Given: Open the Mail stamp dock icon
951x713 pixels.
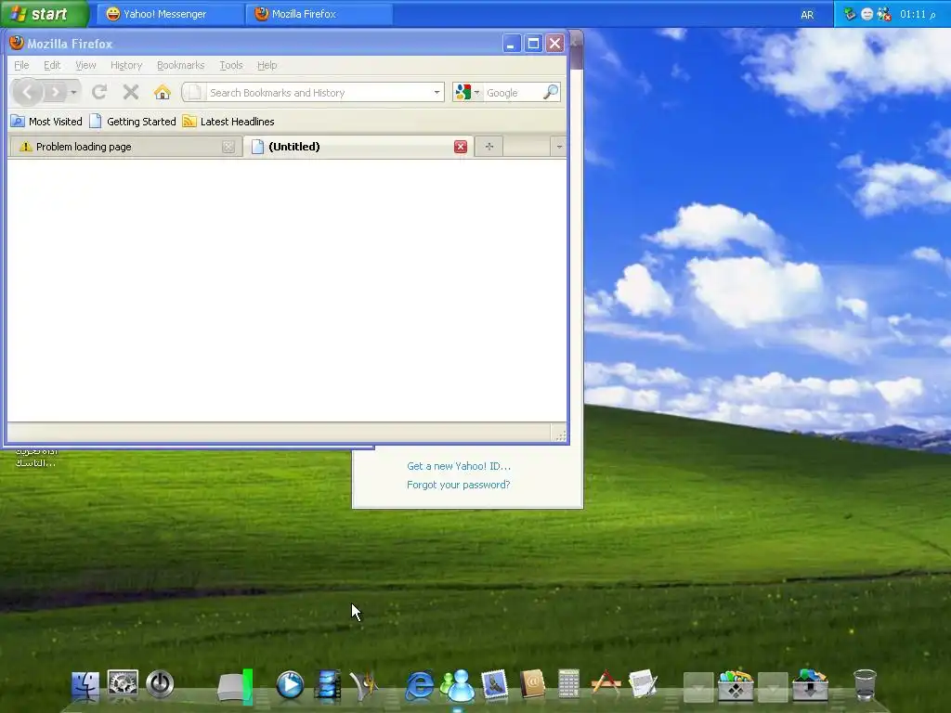Looking at the screenshot, I should 494,684.
